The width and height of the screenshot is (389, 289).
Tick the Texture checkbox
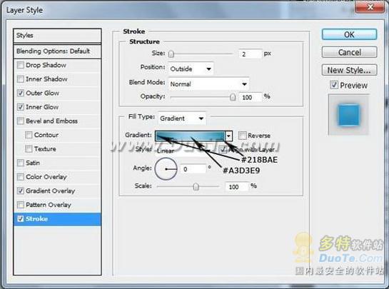pos(29,149)
